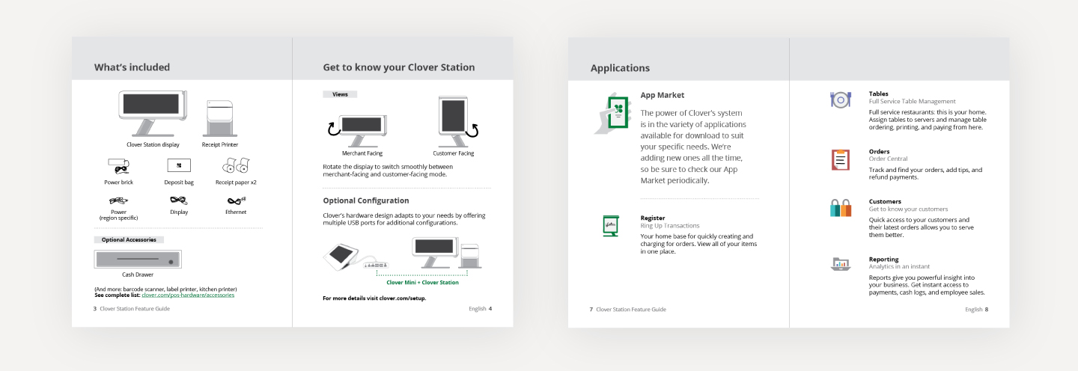The height and width of the screenshot is (371, 1078).
Task: Select the Power brick icon
Action: coord(118,166)
